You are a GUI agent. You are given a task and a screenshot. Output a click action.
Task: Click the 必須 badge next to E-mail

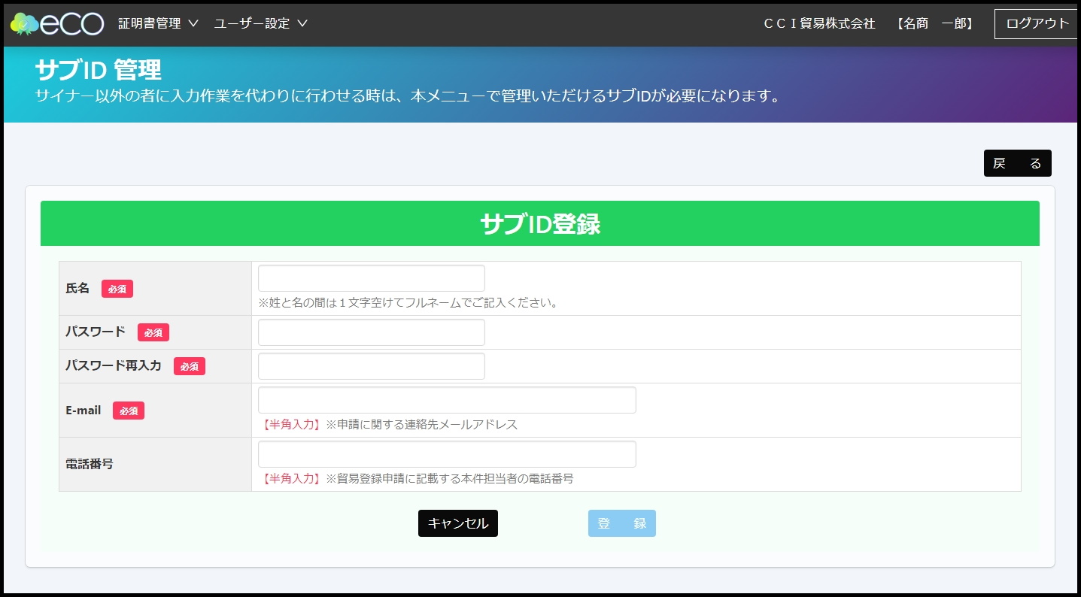(129, 411)
